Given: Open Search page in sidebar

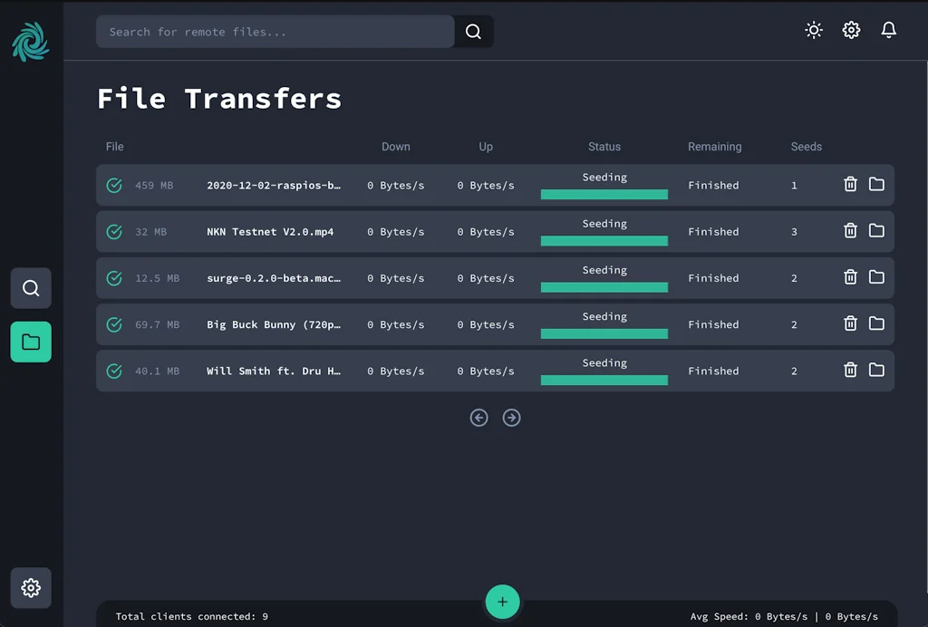Looking at the screenshot, I should [x=31, y=288].
